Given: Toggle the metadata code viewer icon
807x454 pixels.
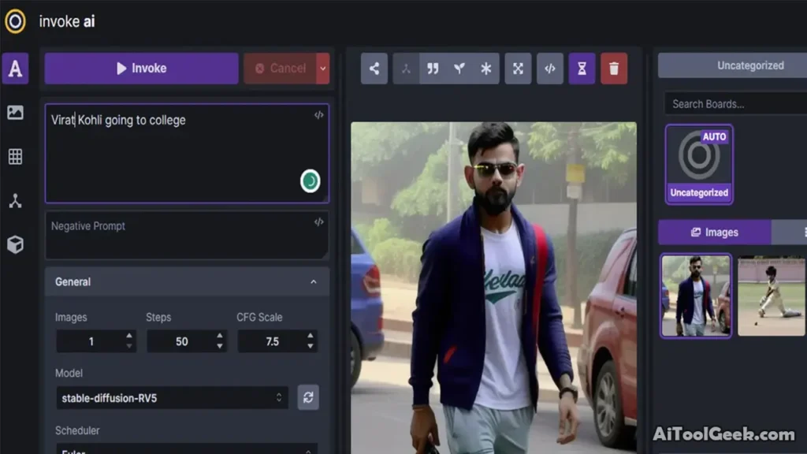Looking at the screenshot, I should tap(550, 69).
